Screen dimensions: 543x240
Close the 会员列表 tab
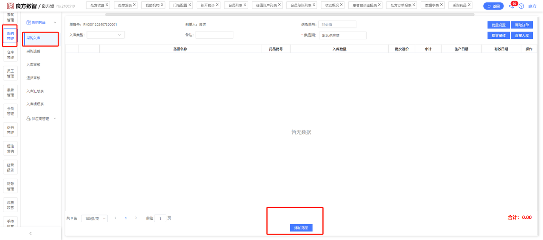(245, 5)
